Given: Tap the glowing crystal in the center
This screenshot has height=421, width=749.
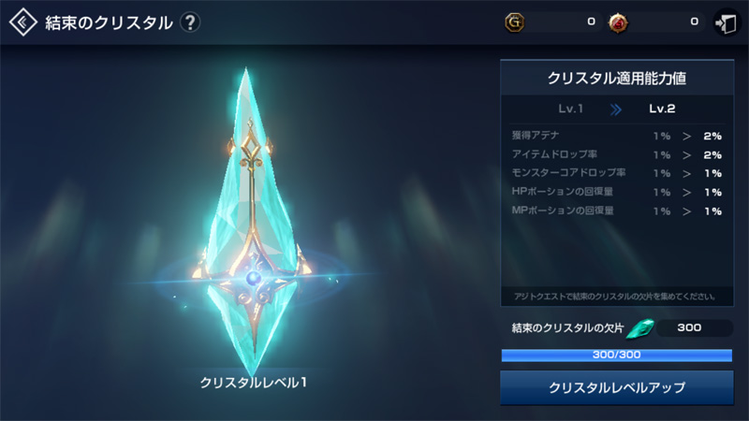Looking at the screenshot, I should point(252,222).
